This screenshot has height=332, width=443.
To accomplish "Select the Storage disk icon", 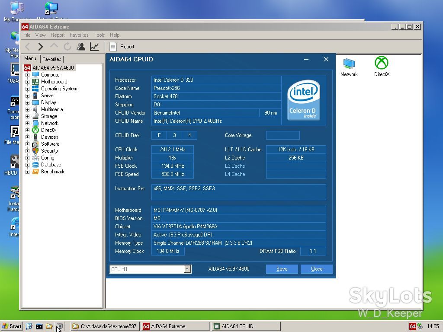I will (35, 116).
